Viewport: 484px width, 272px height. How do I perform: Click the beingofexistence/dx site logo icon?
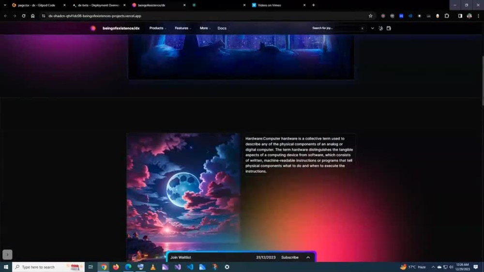pos(93,28)
